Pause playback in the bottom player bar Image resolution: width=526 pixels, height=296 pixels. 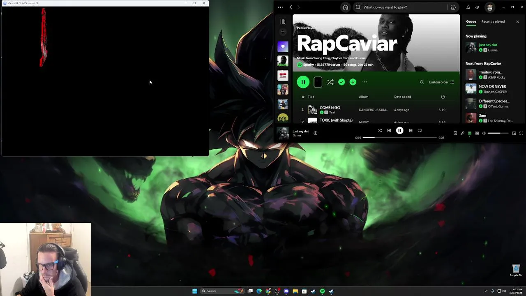click(399, 130)
